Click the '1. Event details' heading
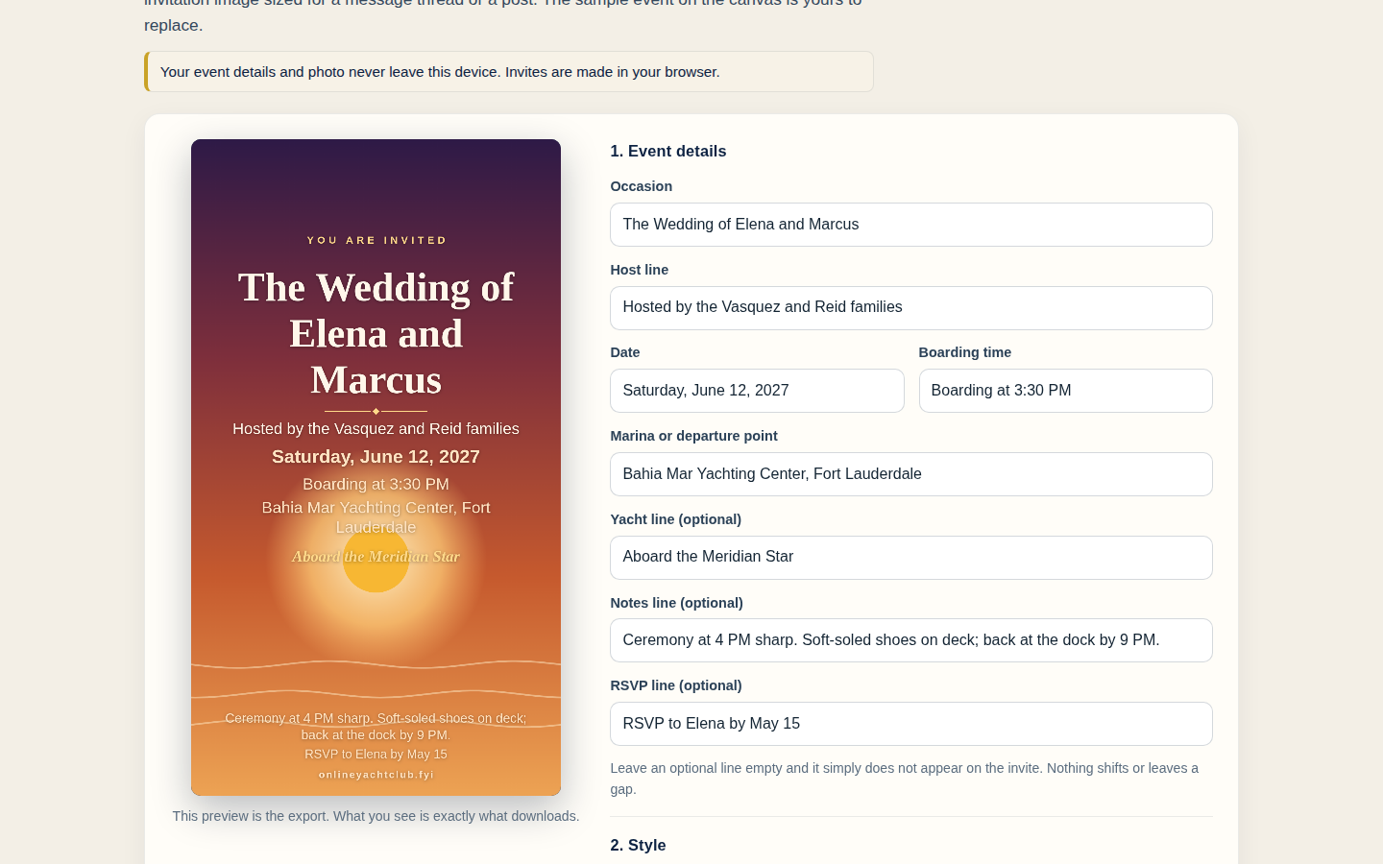1383x864 pixels. click(668, 152)
